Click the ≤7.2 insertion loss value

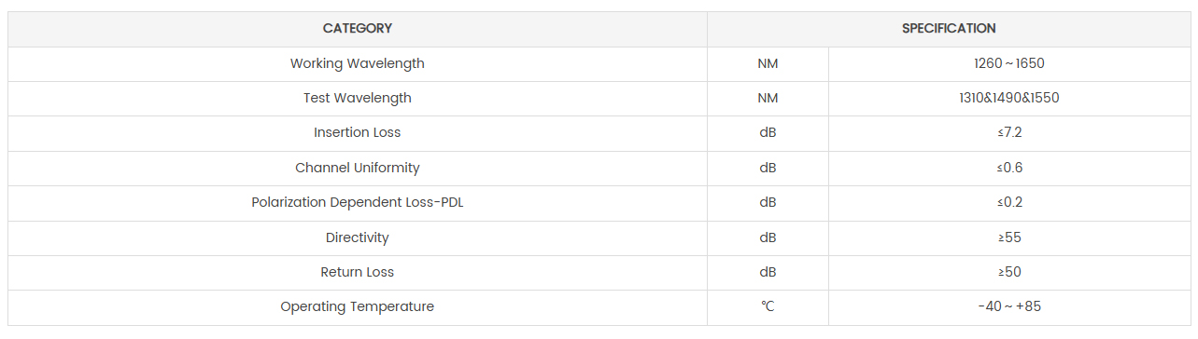point(1008,133)
